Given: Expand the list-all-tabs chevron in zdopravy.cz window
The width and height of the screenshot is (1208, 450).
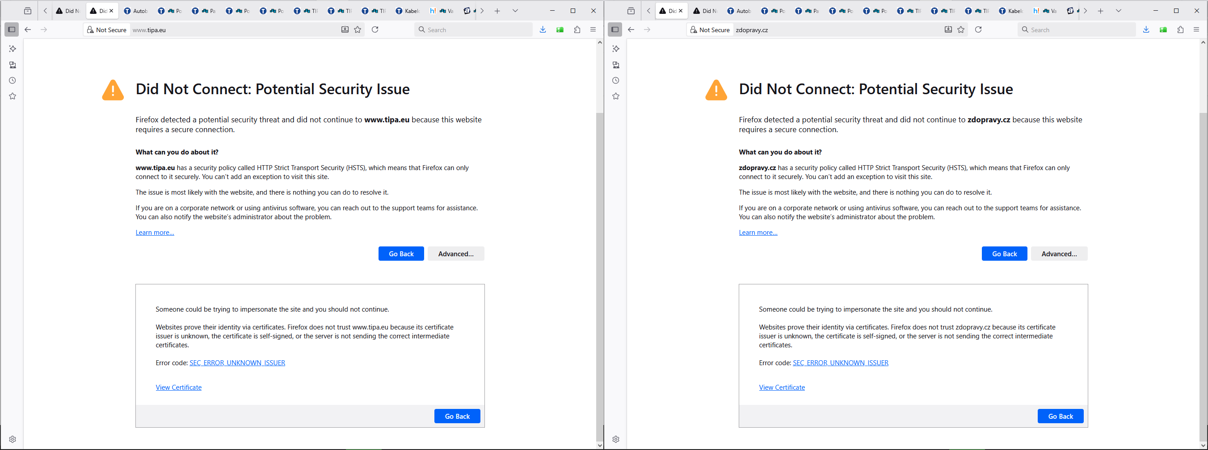Looking at the screenshot, I should [1118, 11].
